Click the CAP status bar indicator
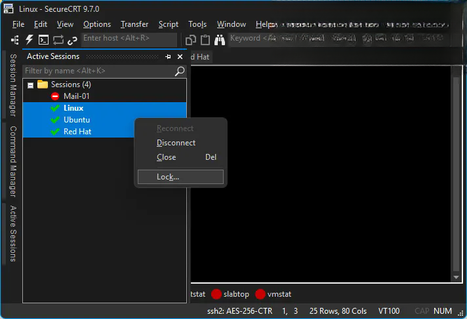This screenshot has width=467, height=319. [422, 311]
